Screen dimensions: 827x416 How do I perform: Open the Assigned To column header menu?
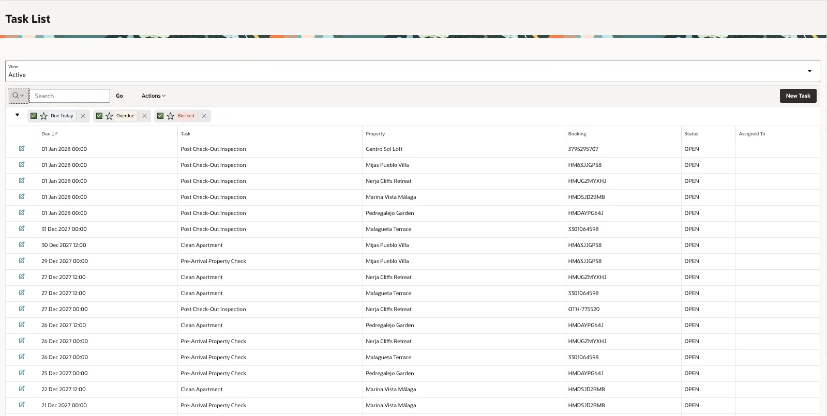[752, 134]
